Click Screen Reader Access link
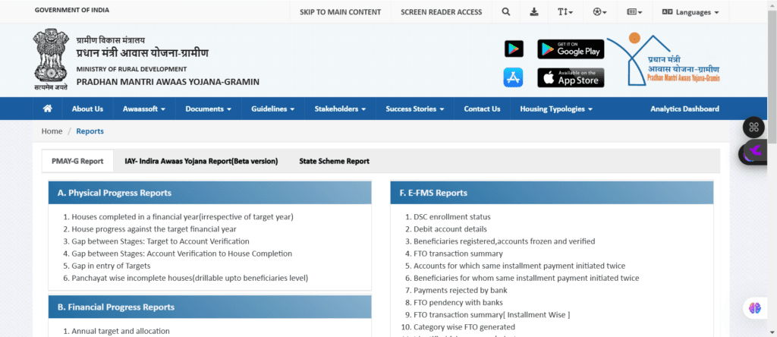Screen dimensions: 777x337 pyautogui.click(x=441, y=12)
